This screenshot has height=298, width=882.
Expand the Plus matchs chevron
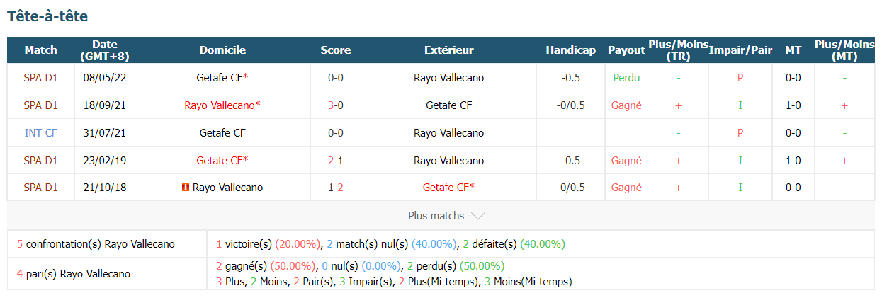[x=477, y=216]
